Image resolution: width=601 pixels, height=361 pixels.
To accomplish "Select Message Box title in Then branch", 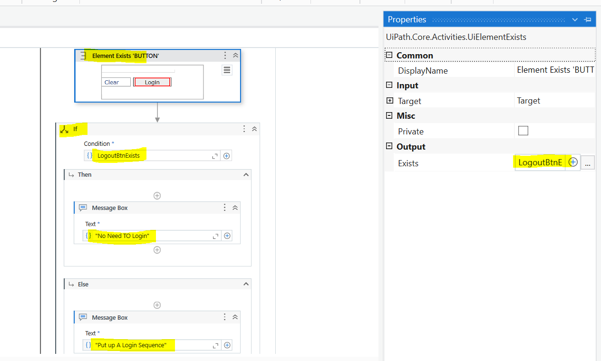I will (110, 208).
